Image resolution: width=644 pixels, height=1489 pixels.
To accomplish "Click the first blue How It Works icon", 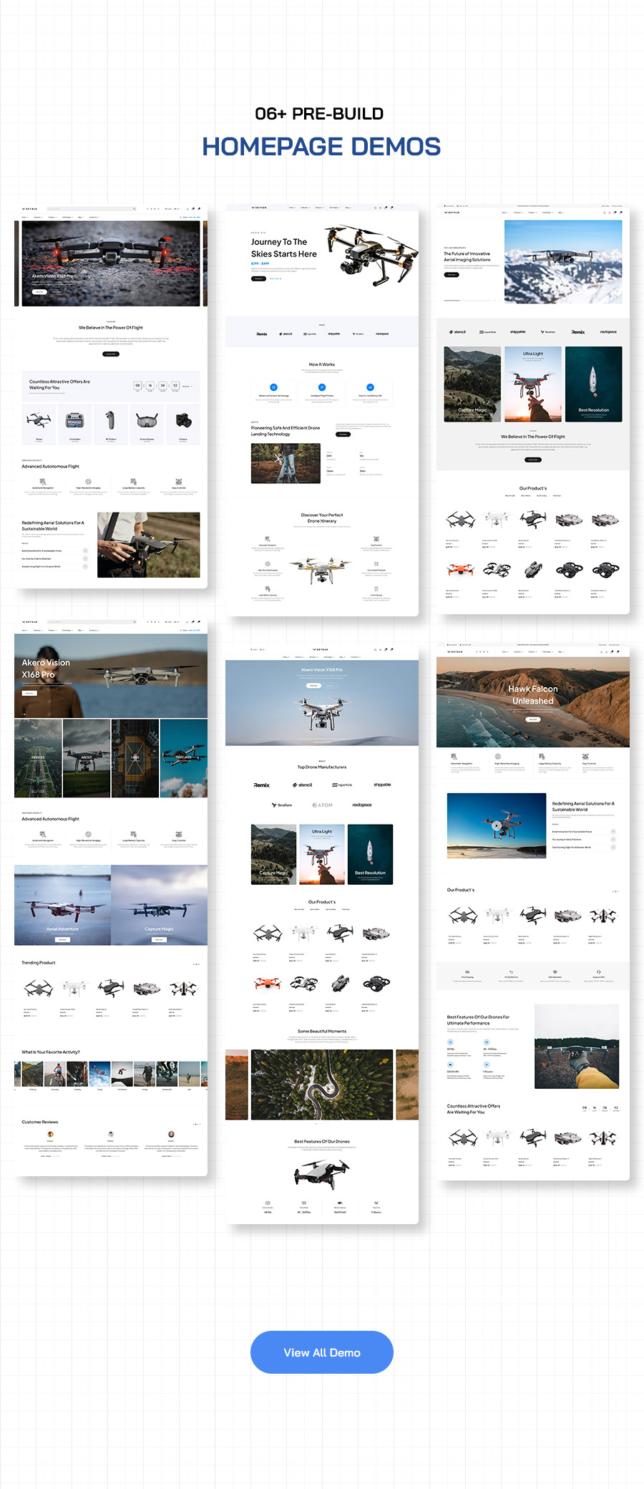I will tap(273, 387).
